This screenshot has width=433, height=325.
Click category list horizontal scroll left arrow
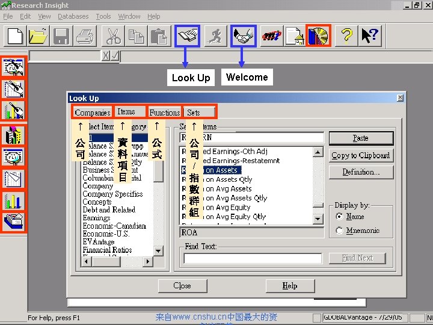click(87, 261)
